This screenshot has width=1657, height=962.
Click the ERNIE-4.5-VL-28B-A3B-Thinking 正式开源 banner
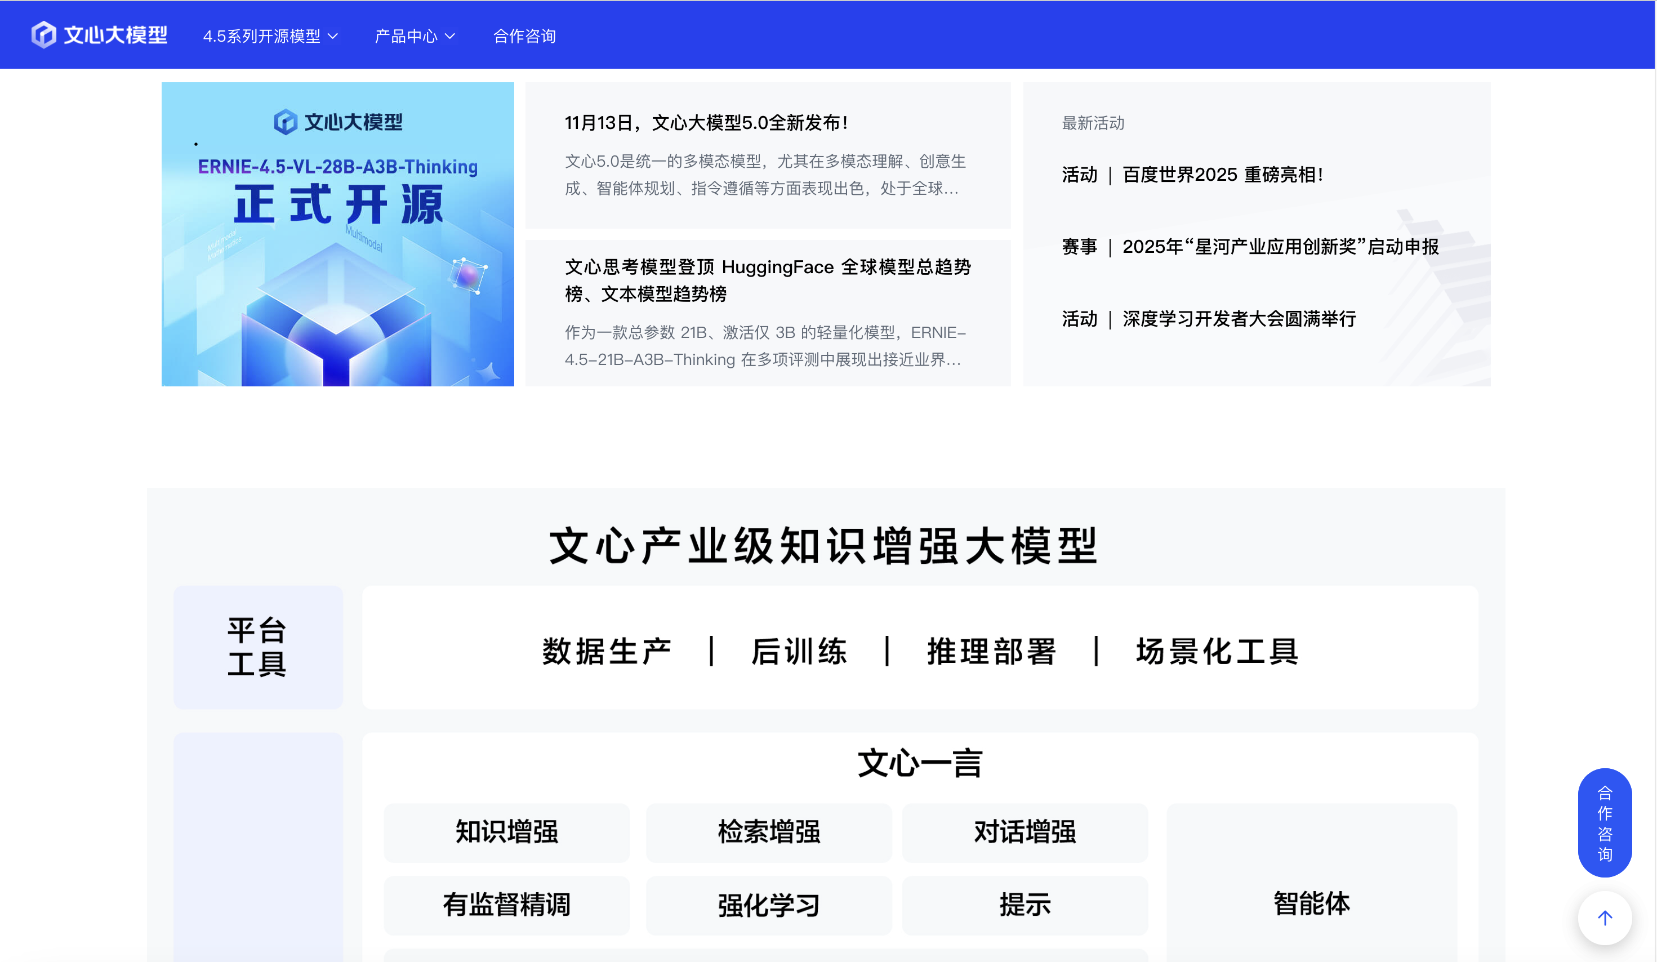point(337,233)
